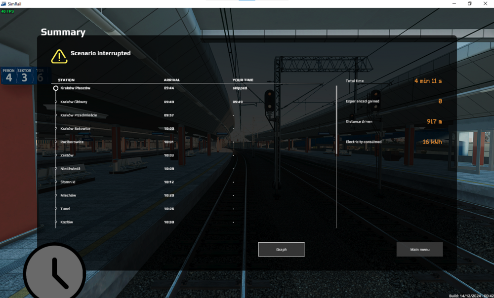Click the large clock icon
494x298 pixels.
54,273
